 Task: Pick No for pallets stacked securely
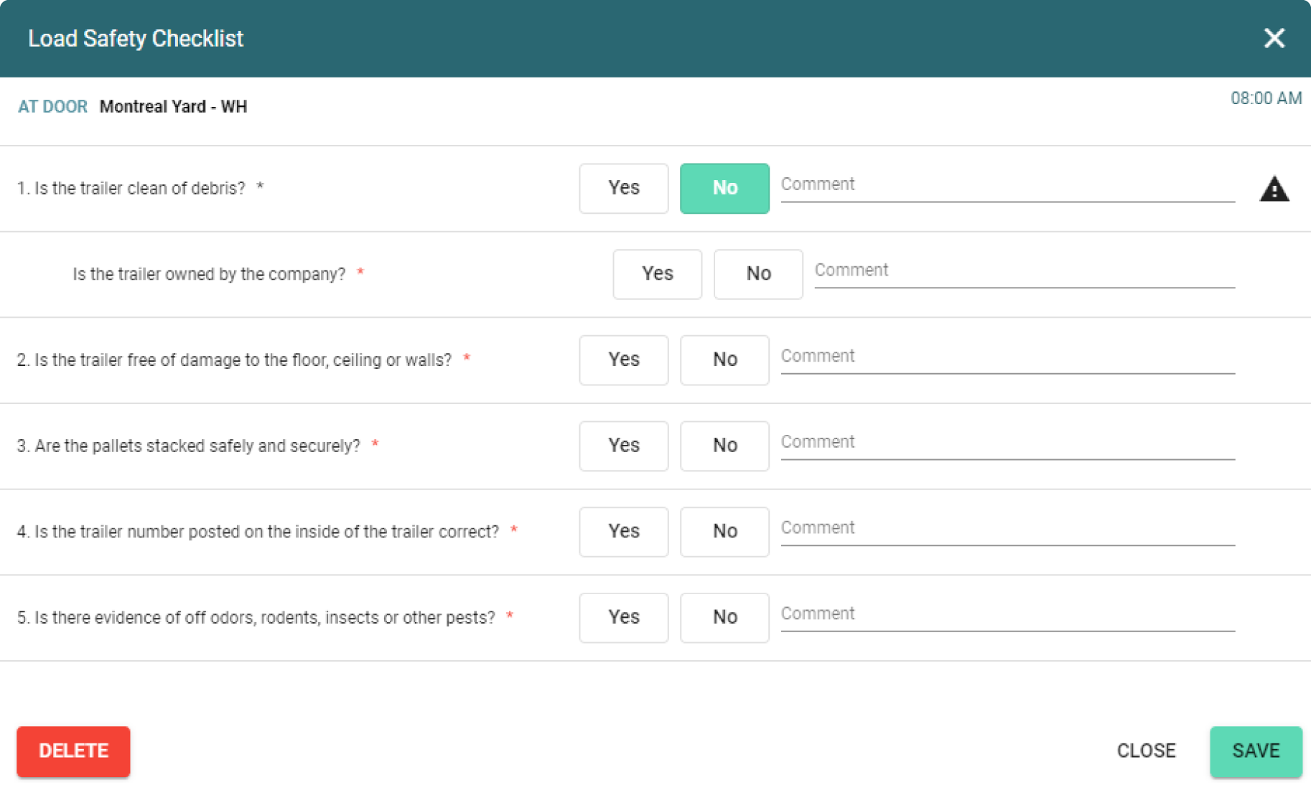pos(724,446)
